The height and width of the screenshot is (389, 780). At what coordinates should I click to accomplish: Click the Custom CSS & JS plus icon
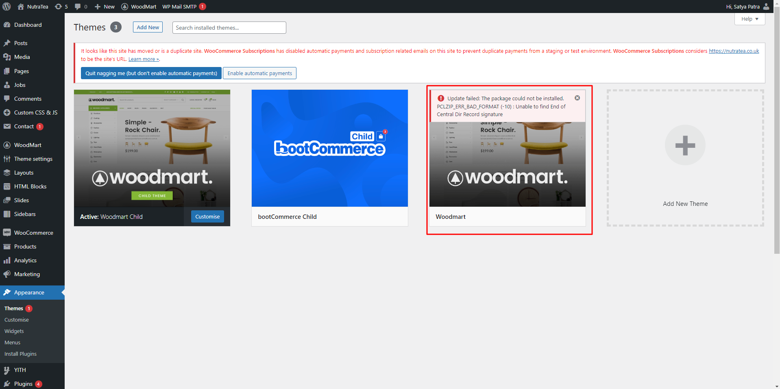coord(7,112)
